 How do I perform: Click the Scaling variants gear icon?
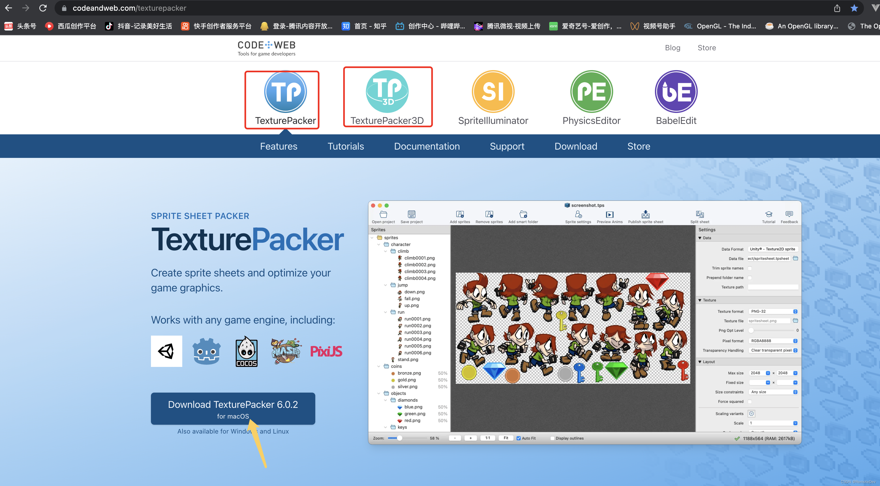[751, 413]
